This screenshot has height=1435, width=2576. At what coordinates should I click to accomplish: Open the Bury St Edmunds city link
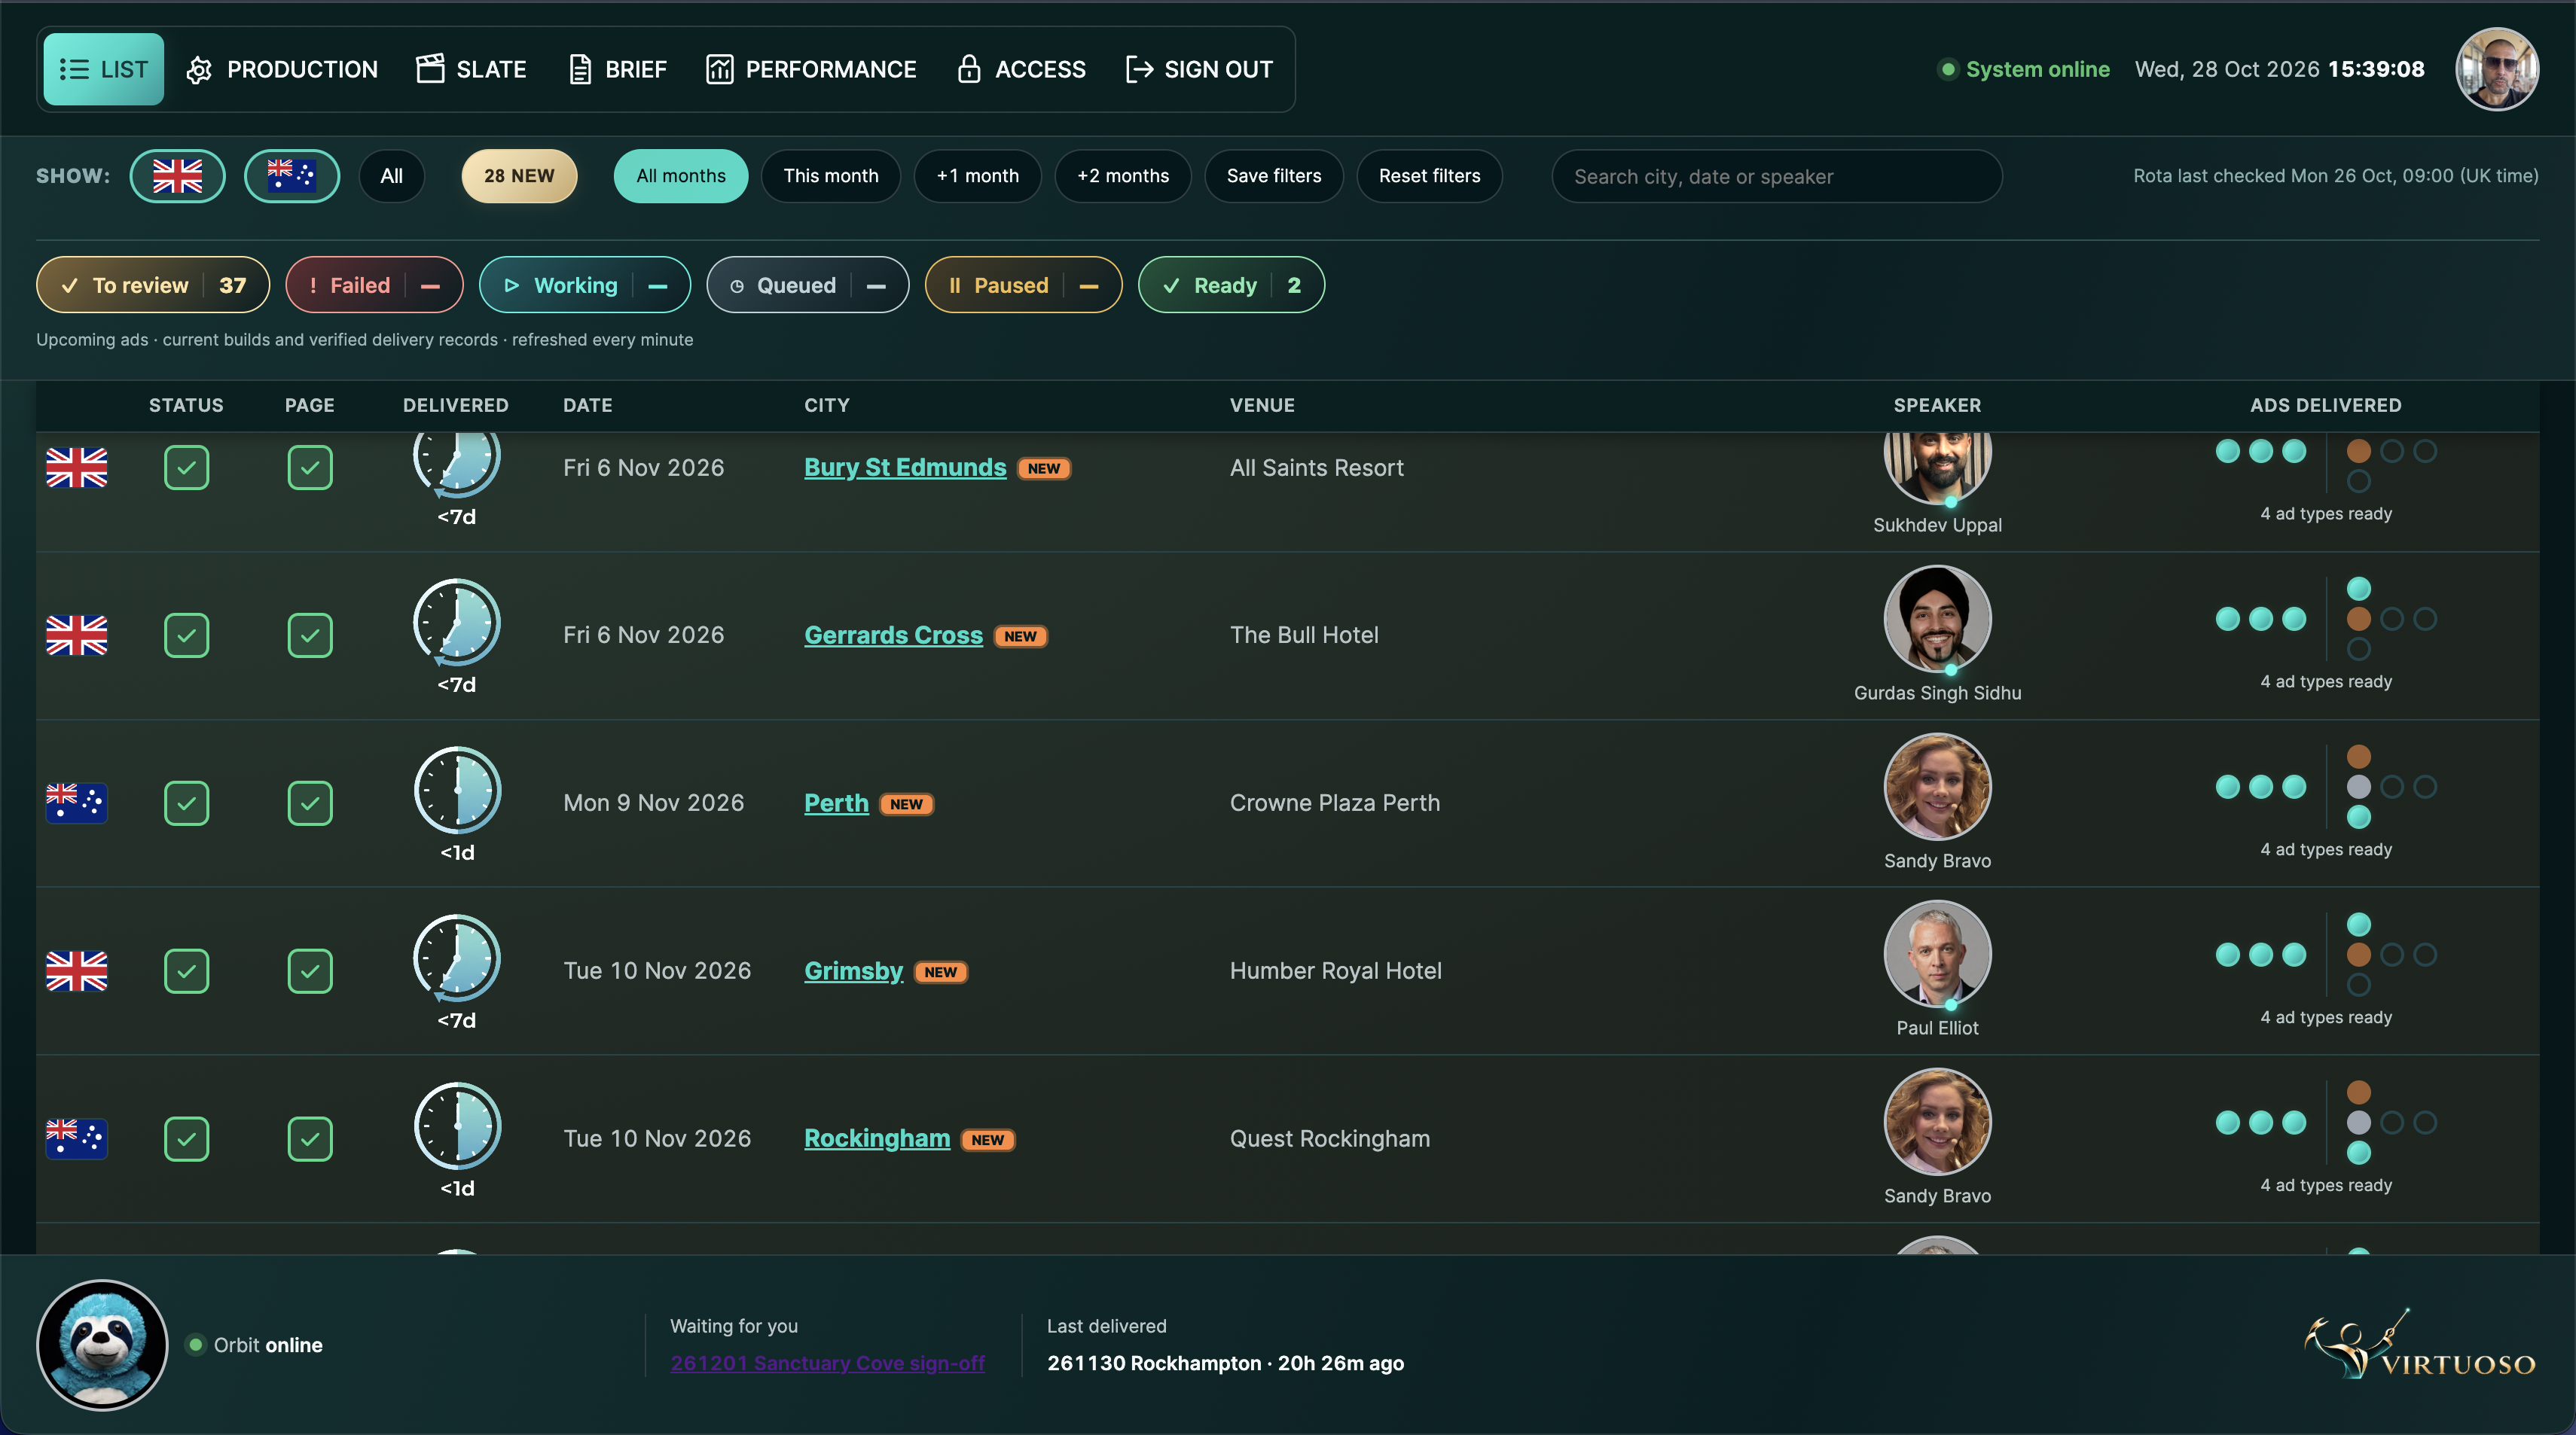(x=905, y=468)
